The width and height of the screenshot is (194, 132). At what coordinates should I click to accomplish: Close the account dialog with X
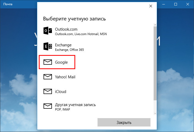click(x=150, y=6)
